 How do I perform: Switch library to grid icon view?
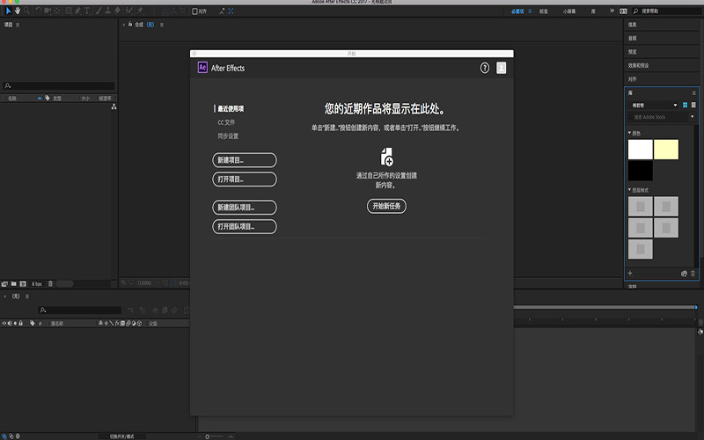(x=686, y=105)
